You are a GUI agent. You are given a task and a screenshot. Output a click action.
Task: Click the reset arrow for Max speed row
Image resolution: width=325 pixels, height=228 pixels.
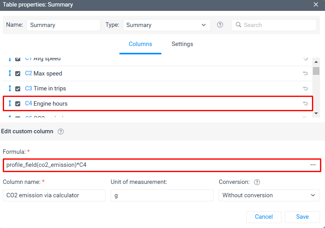[x=305, y=73]
